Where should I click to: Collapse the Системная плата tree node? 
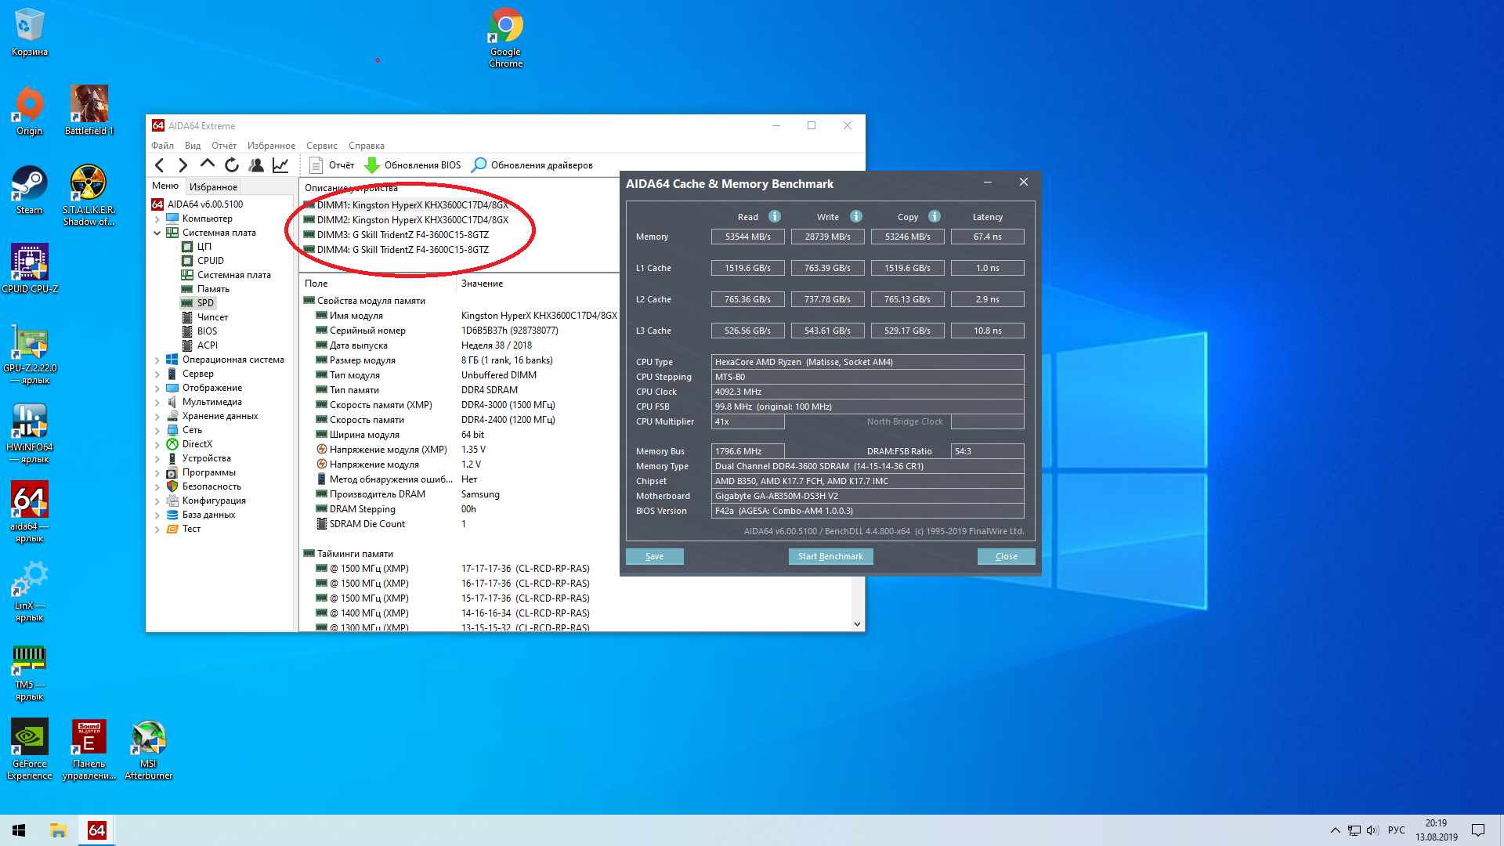point(157,233)
